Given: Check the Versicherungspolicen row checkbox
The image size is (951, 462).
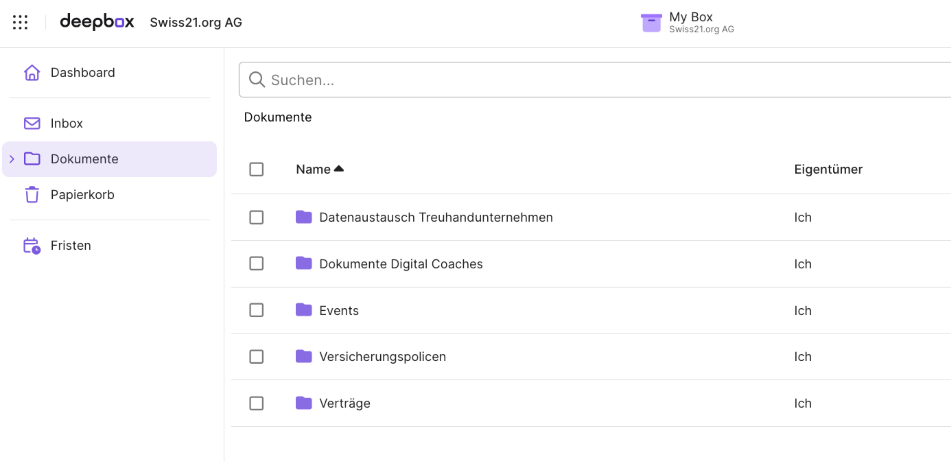Looking at the screenshot, I should 256,357.
